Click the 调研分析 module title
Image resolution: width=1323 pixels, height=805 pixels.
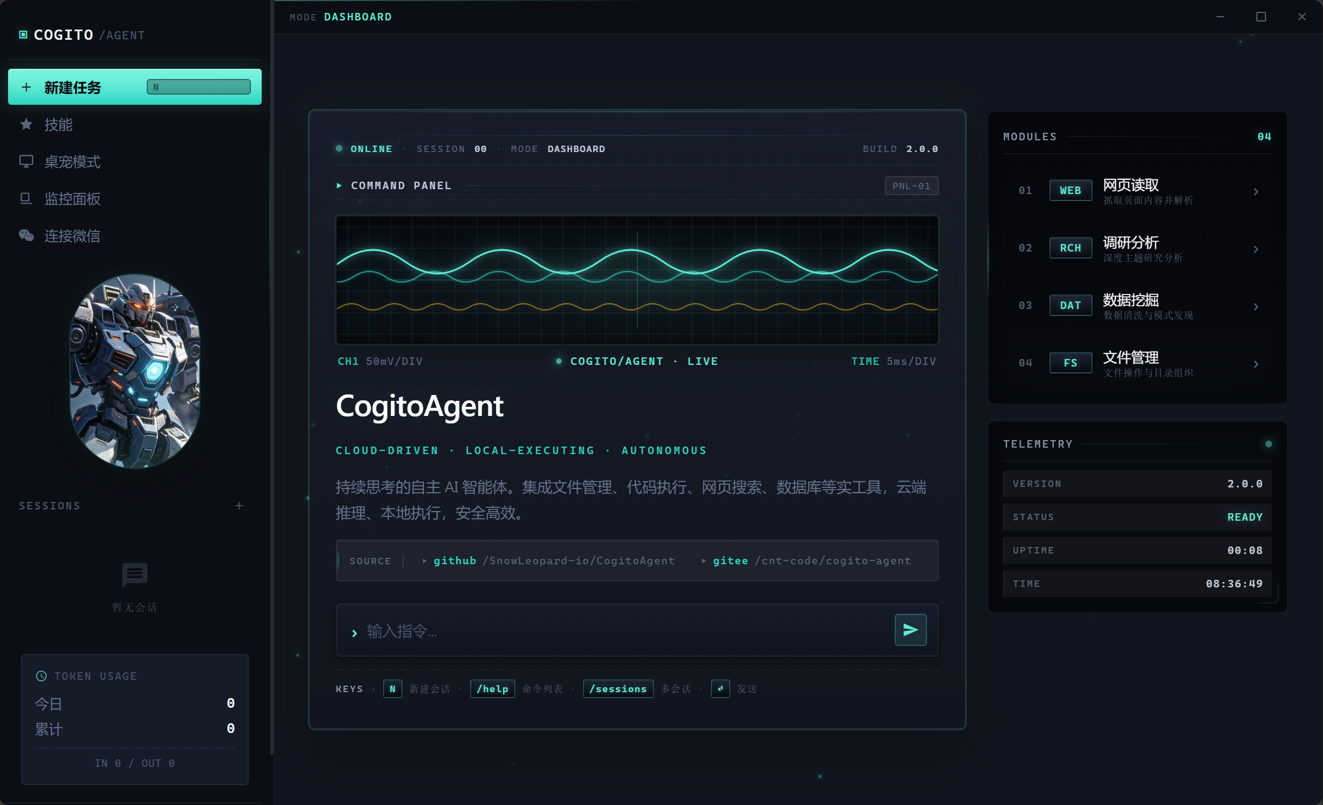tap(1131, 242)
